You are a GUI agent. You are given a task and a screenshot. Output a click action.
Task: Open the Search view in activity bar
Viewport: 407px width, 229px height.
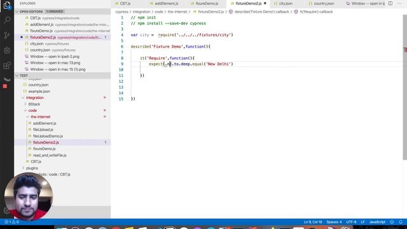pos(7,20)
